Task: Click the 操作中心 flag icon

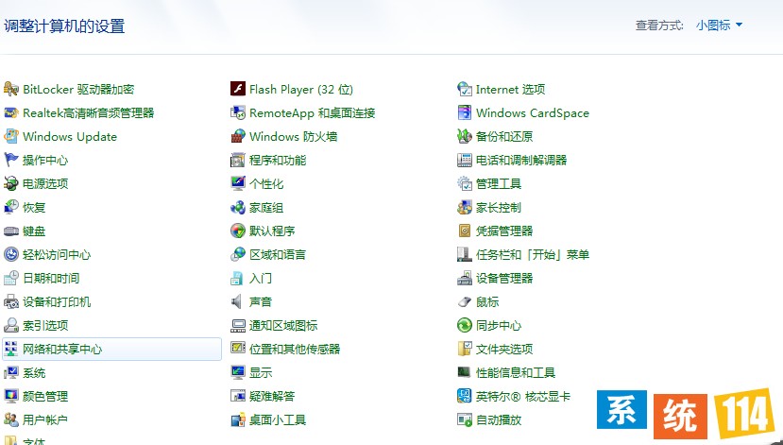Action: [x=11, y=160]
